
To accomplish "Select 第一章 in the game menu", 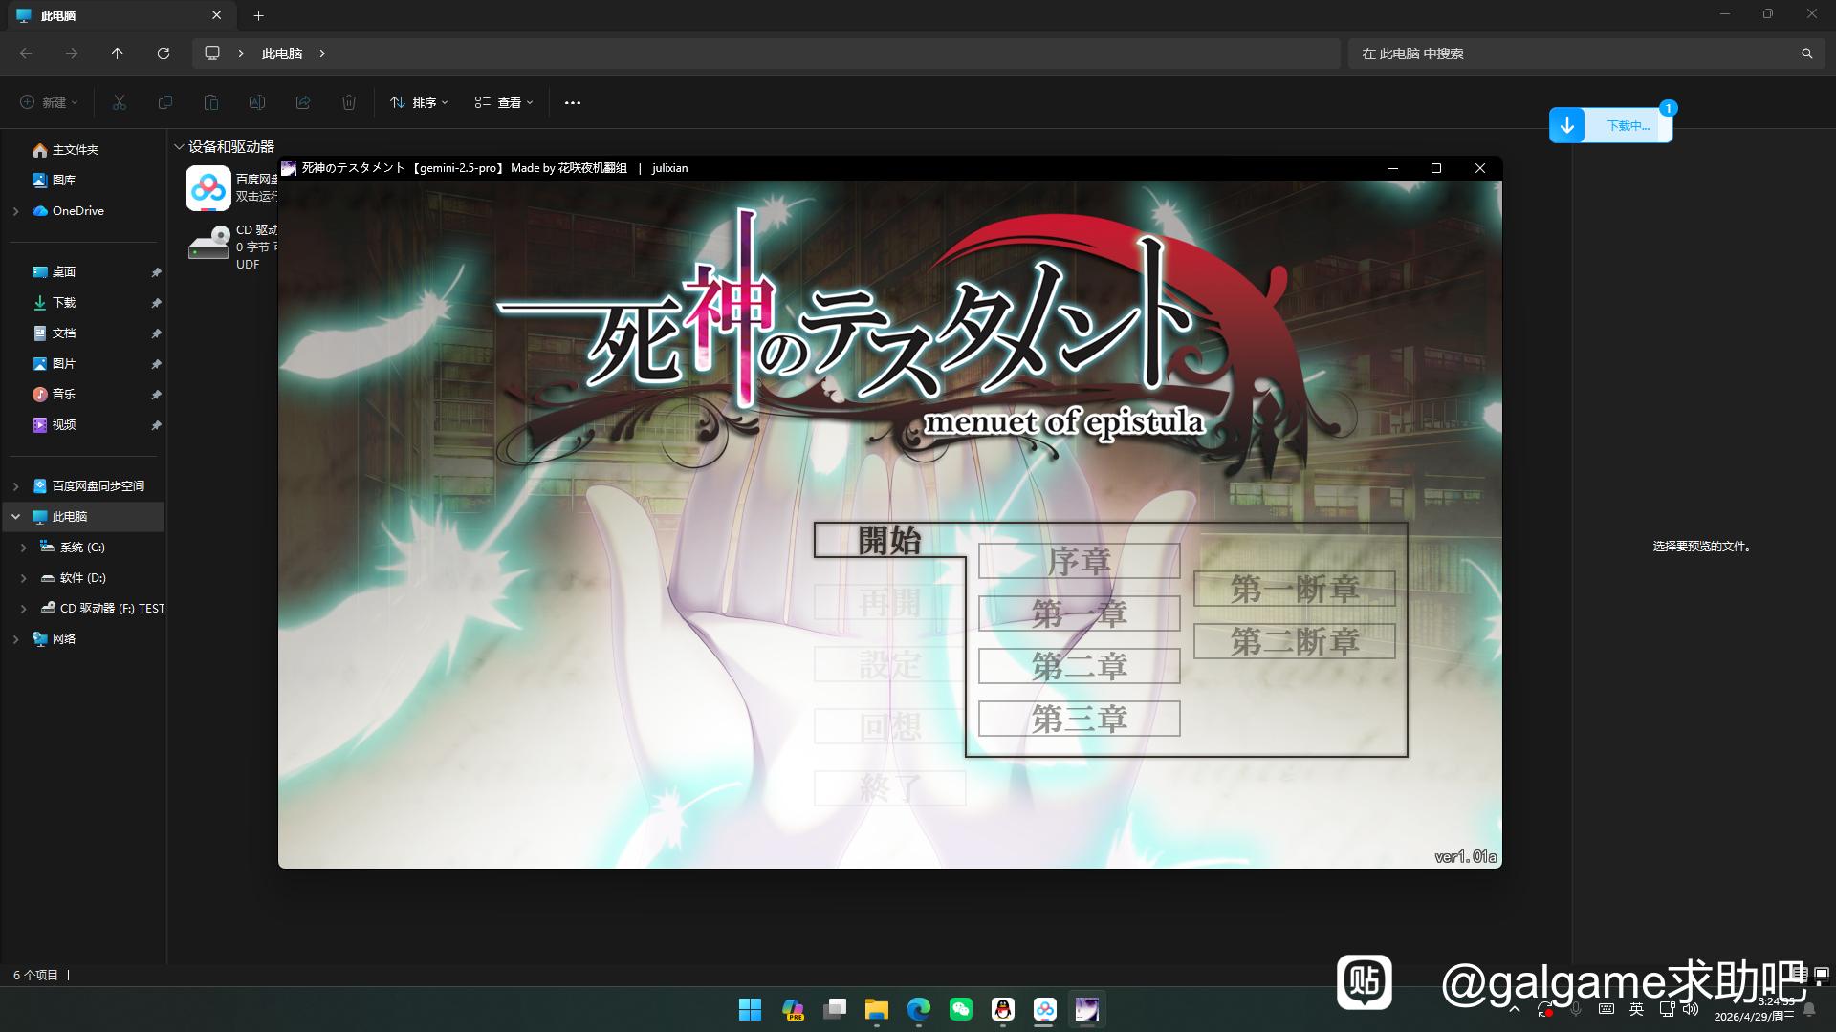I will 1080,613.
